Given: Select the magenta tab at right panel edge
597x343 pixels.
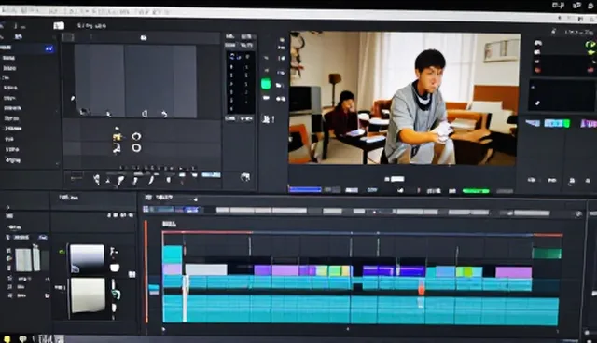Looking at the screenshot, I should coord(589,124).
